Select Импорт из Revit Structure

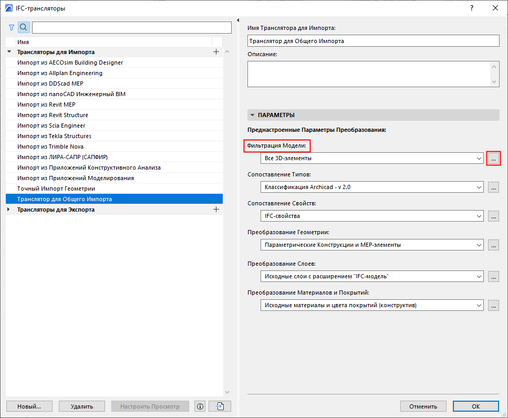(114, 115)
